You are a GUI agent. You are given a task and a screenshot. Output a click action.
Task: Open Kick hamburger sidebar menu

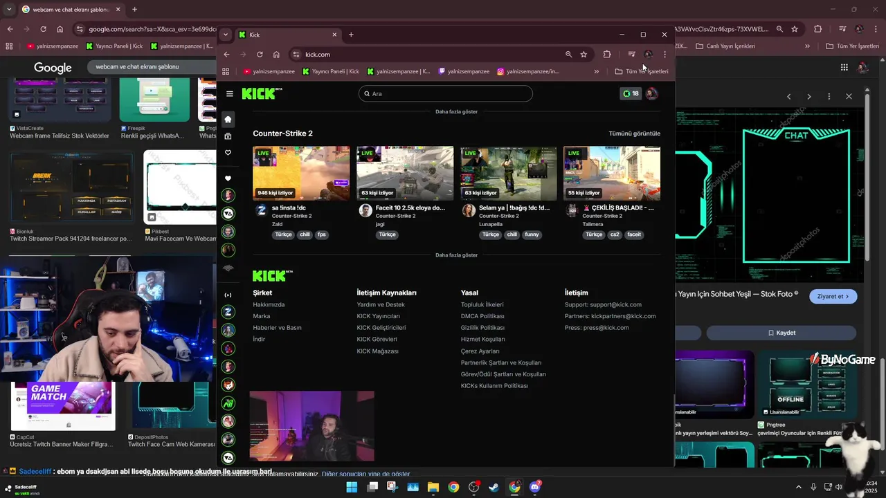pos(230,93)
